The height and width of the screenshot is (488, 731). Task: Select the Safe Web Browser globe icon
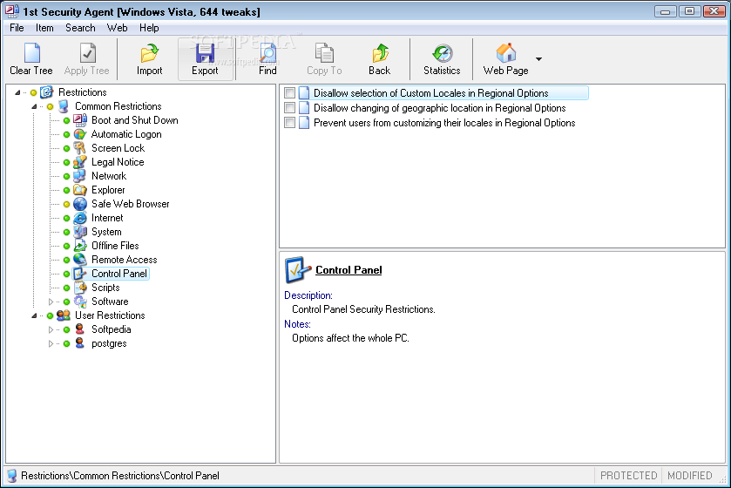pyautogui.click(x=80, y=204)
